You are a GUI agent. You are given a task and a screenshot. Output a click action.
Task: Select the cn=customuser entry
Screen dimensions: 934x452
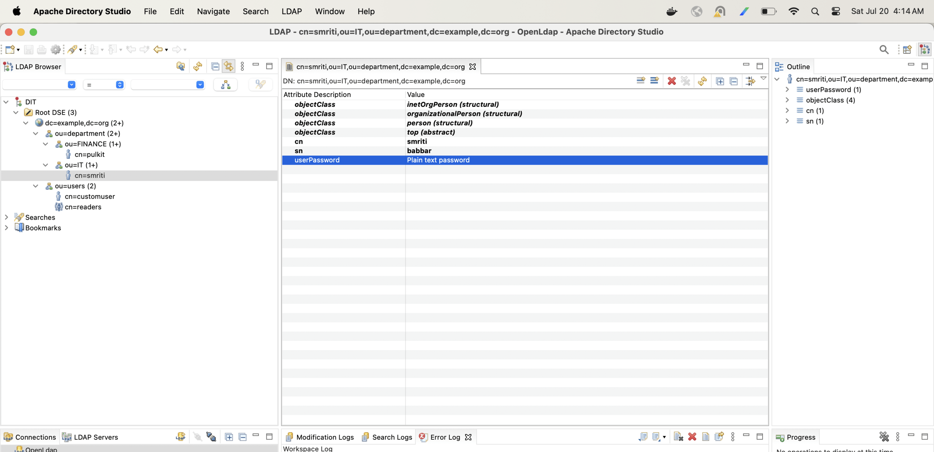90,196
